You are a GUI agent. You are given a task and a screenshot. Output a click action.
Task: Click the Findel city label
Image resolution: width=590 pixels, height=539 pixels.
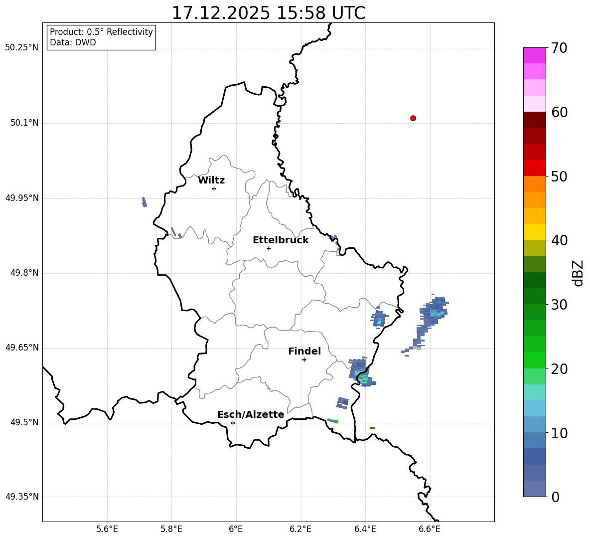pos(304,351)
